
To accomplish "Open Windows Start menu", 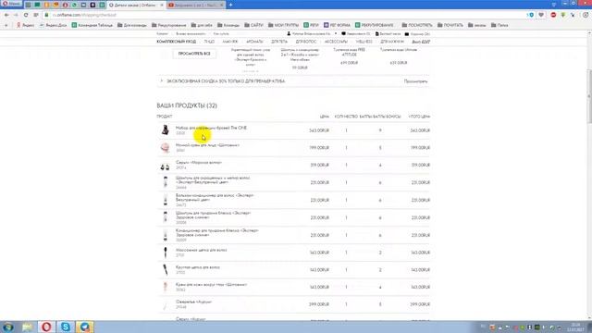I will tap(8, 327).
